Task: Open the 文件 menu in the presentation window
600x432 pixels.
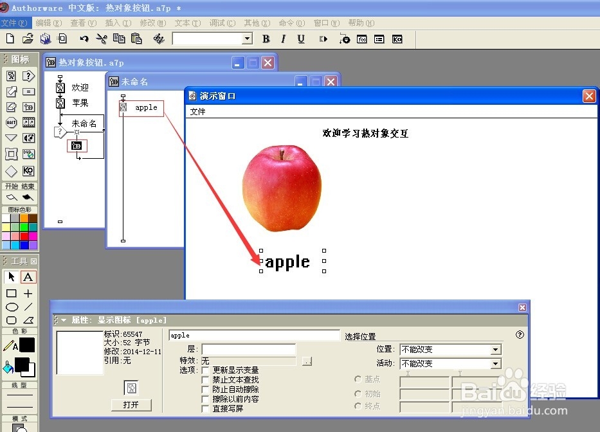Action: tap(197, 111)
